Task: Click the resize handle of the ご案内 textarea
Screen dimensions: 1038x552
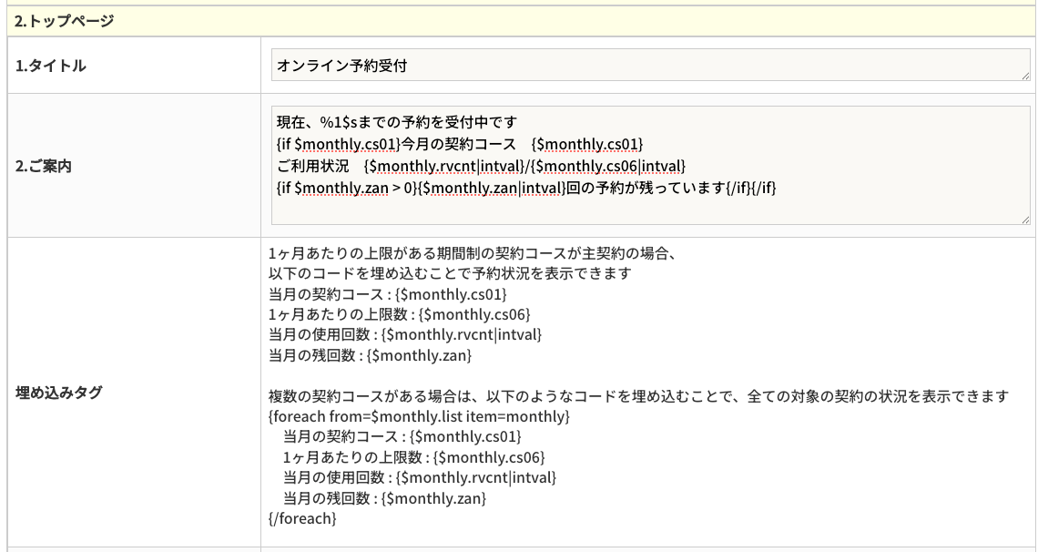Action: [1026, 219]
